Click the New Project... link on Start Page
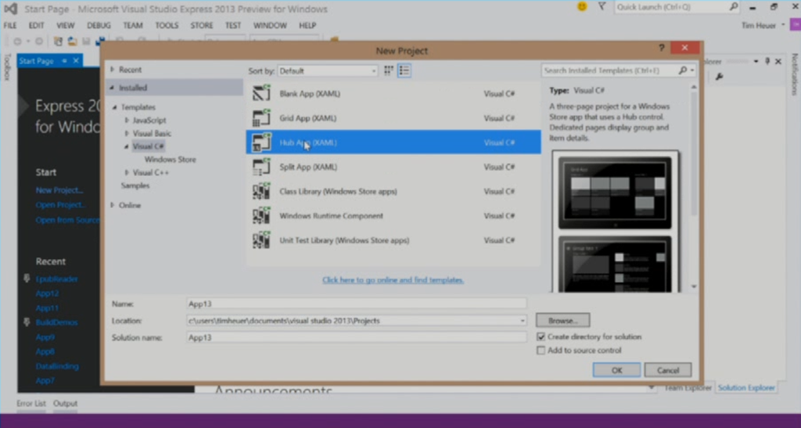The height and width of the screenshot is (428, 801). [59, 190]
